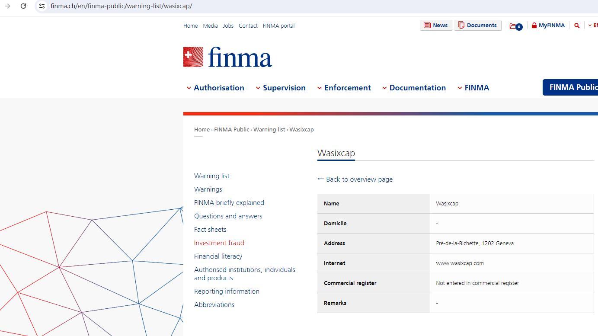This screenshot has height=336, width=598.
Task: Go back to overview page
Action: (x=355, y=179)
